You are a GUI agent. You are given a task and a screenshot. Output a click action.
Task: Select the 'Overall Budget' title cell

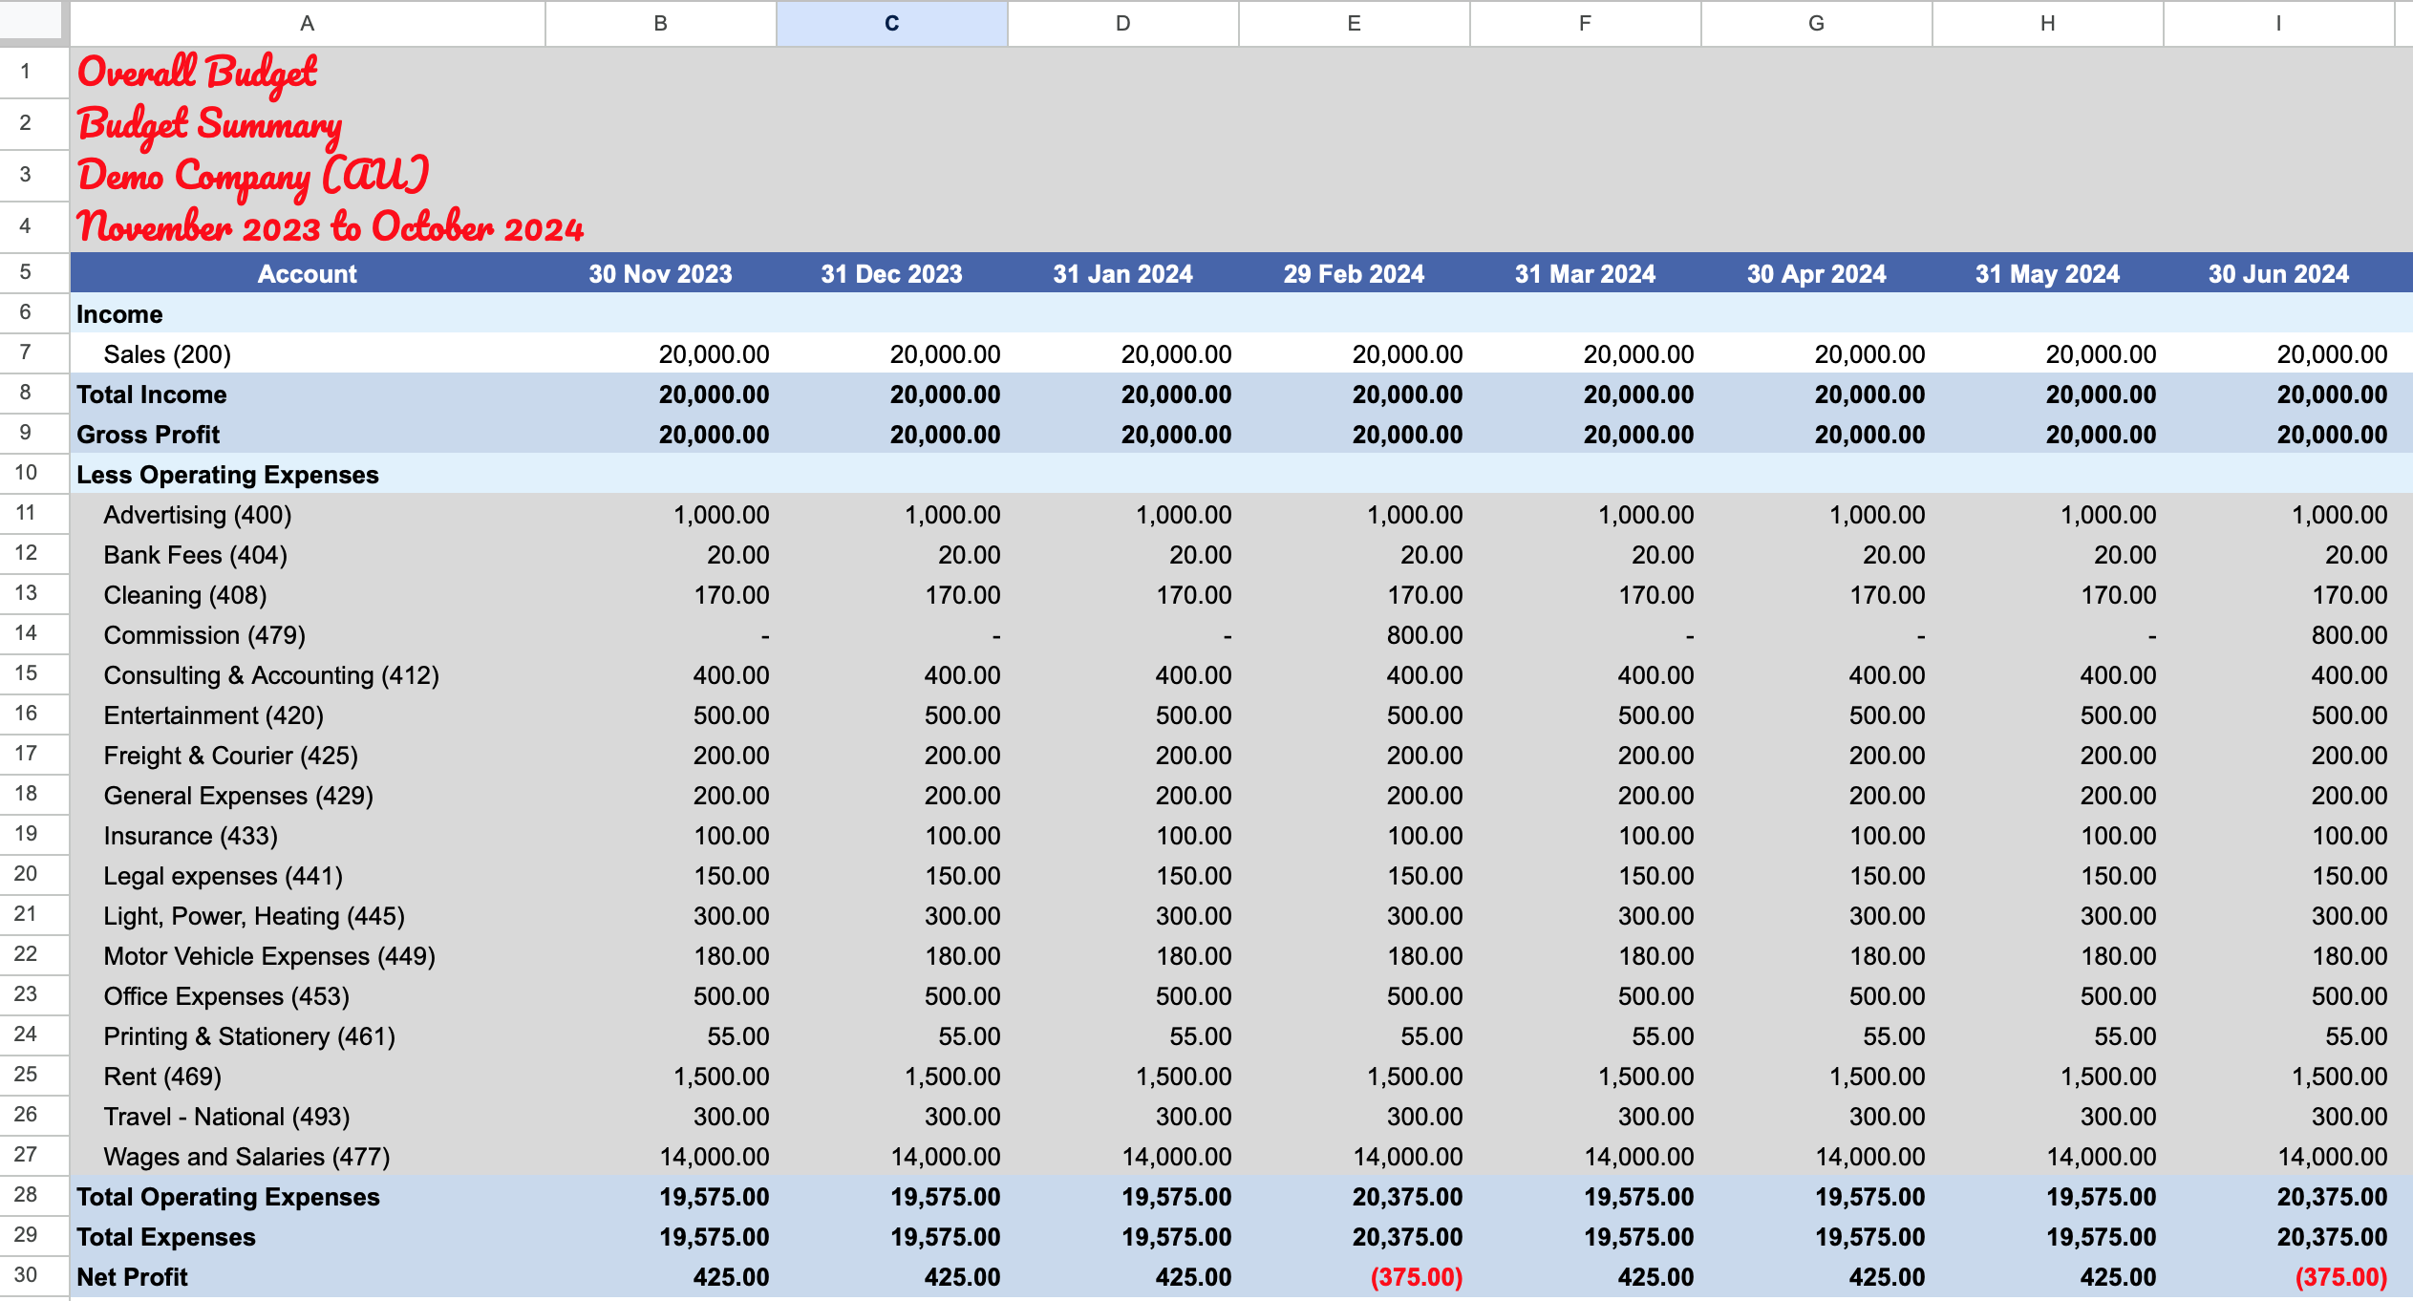(x=307, y=73)
